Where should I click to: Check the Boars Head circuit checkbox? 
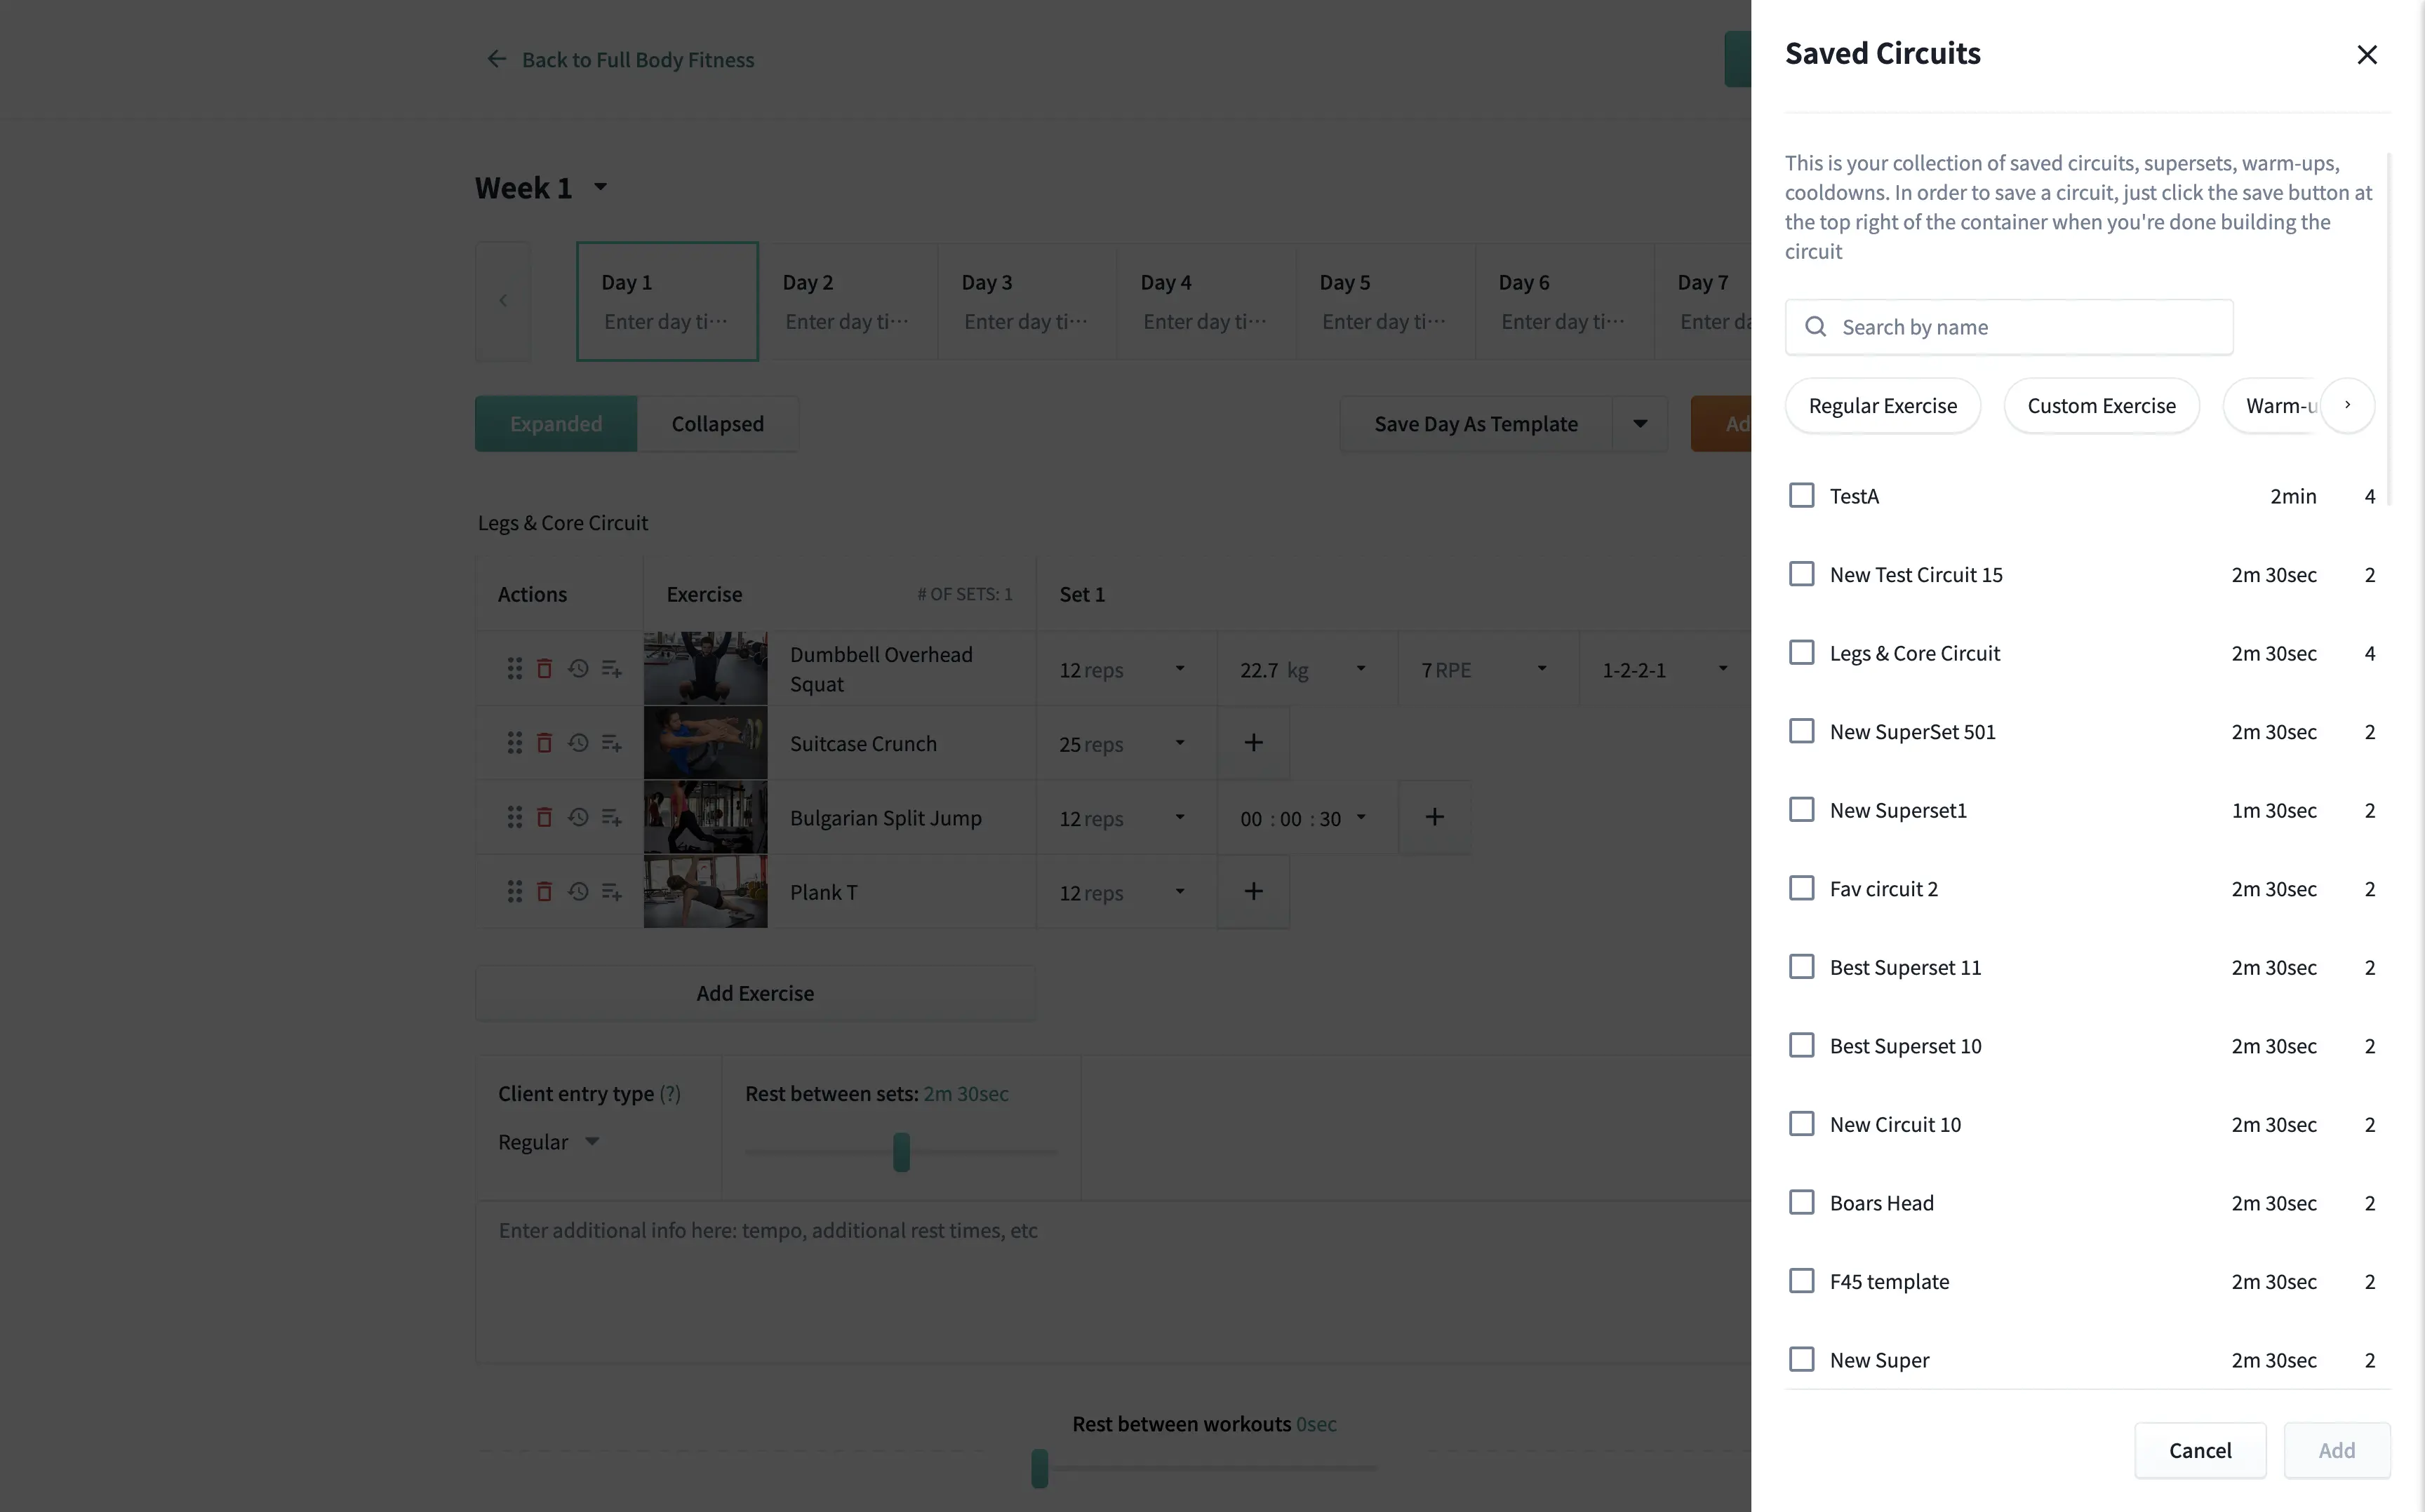point(1802,1202)
